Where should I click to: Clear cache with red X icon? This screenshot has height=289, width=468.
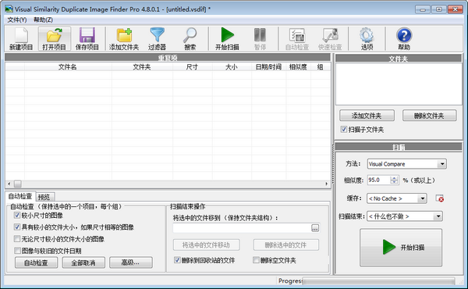tap(440, 198)
